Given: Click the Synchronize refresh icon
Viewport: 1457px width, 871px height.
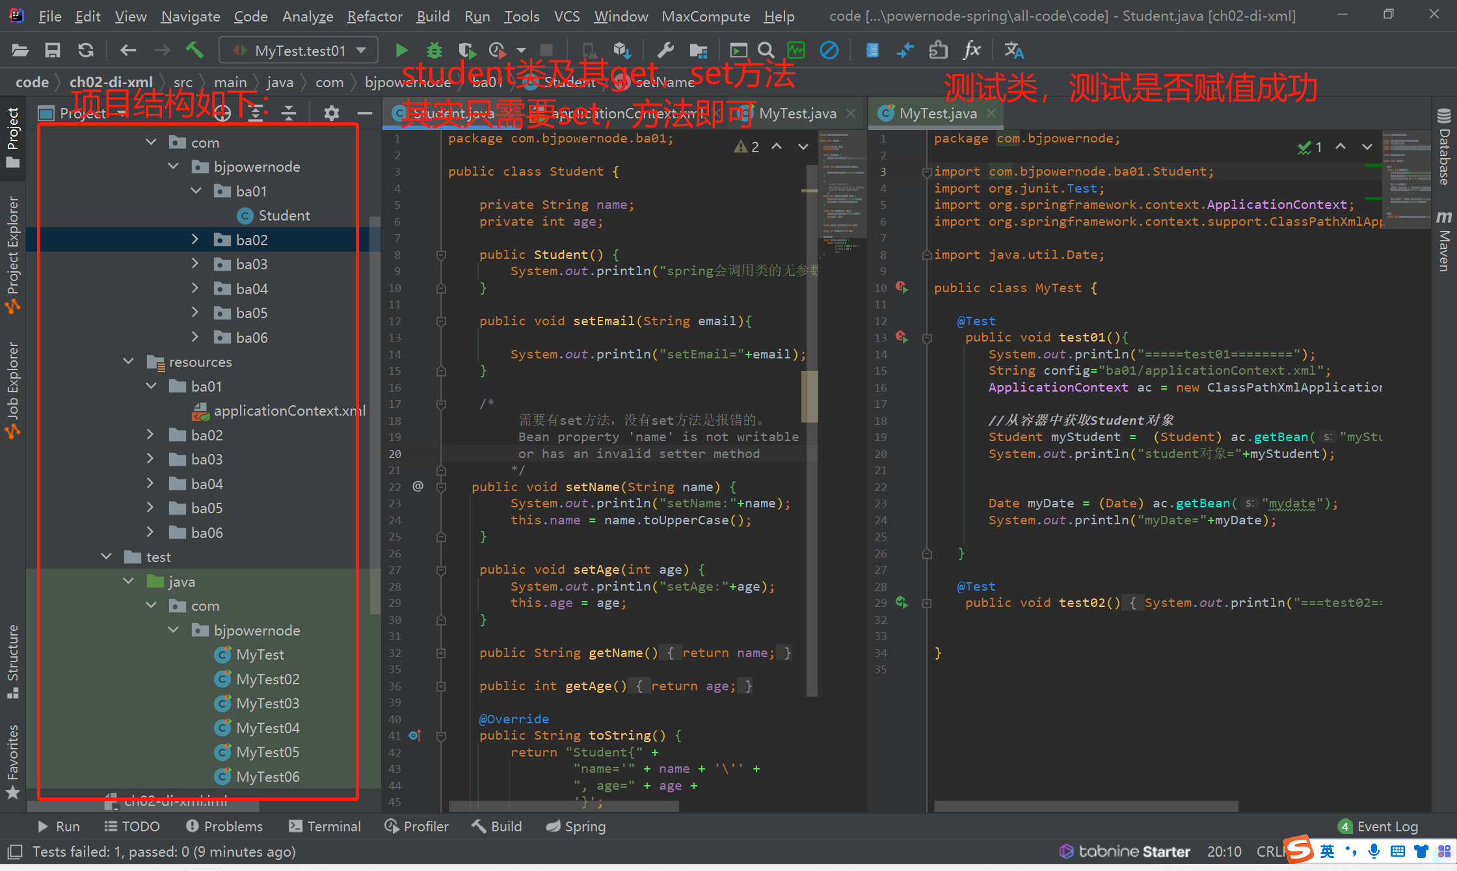Looking at the screenshot, I should (x=85, y=50).
